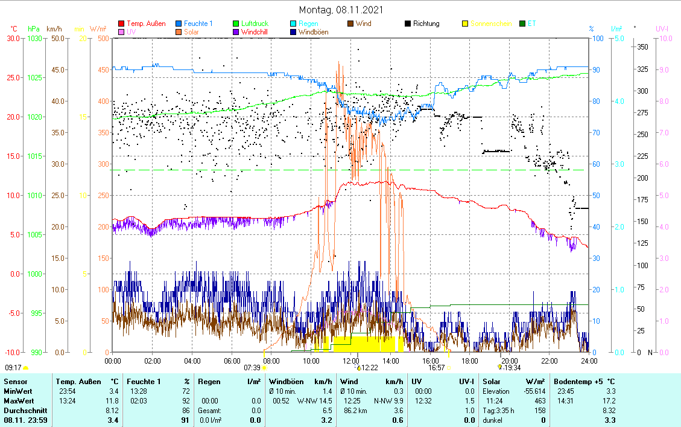Click the yellow Sonnenschein legend square
The width and height of the screenshot is (681, 427).
pyautogui.click(x=466, y=24)
